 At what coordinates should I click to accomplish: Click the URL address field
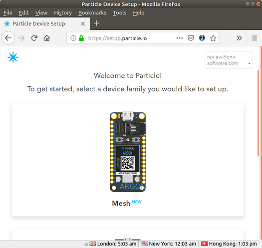pyautogui.click(x=130, y=38)
